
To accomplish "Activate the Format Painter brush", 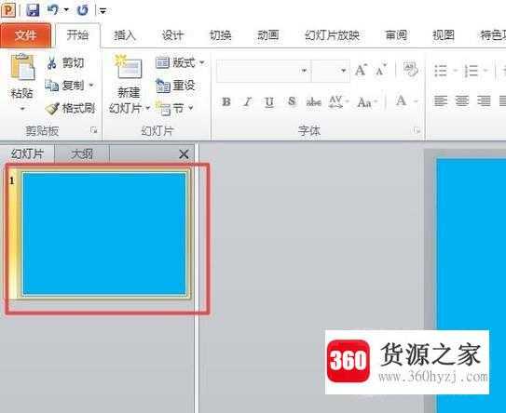I will [x=51, y=108].
